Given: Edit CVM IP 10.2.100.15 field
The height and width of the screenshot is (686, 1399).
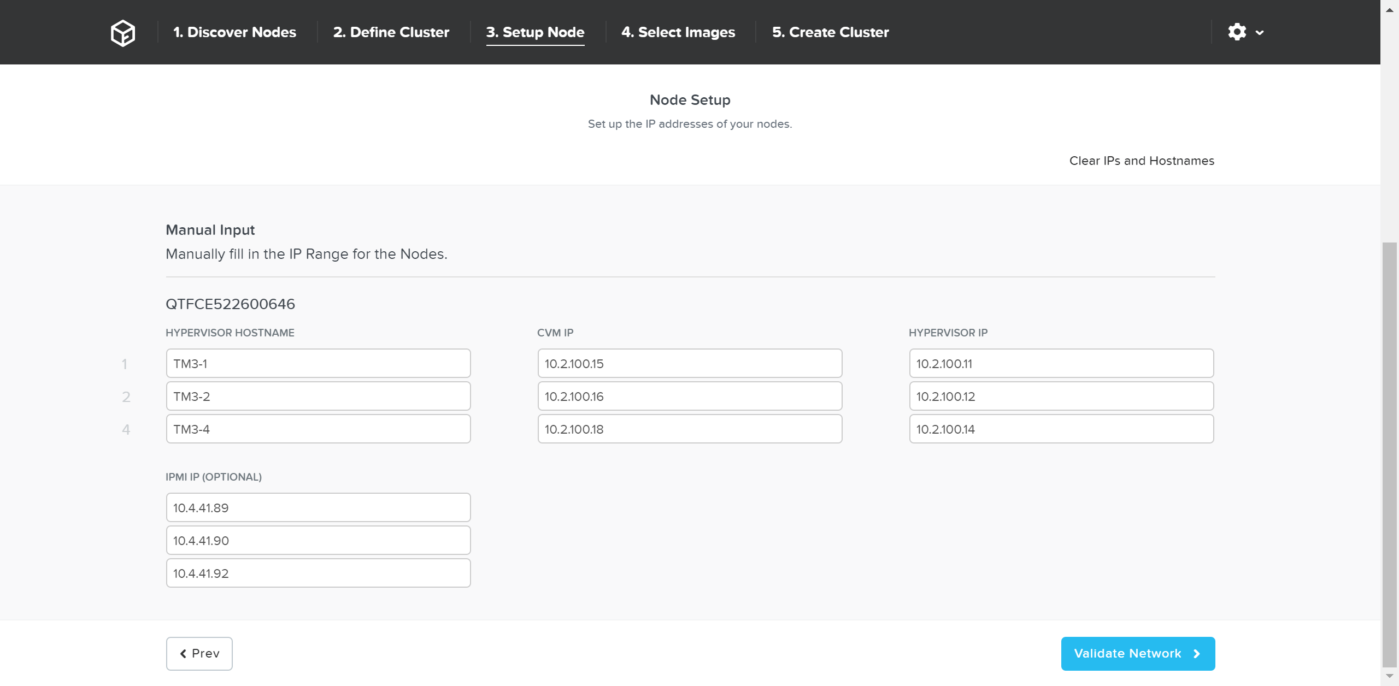Looking at the screenshot, I should tap(690, 364).
